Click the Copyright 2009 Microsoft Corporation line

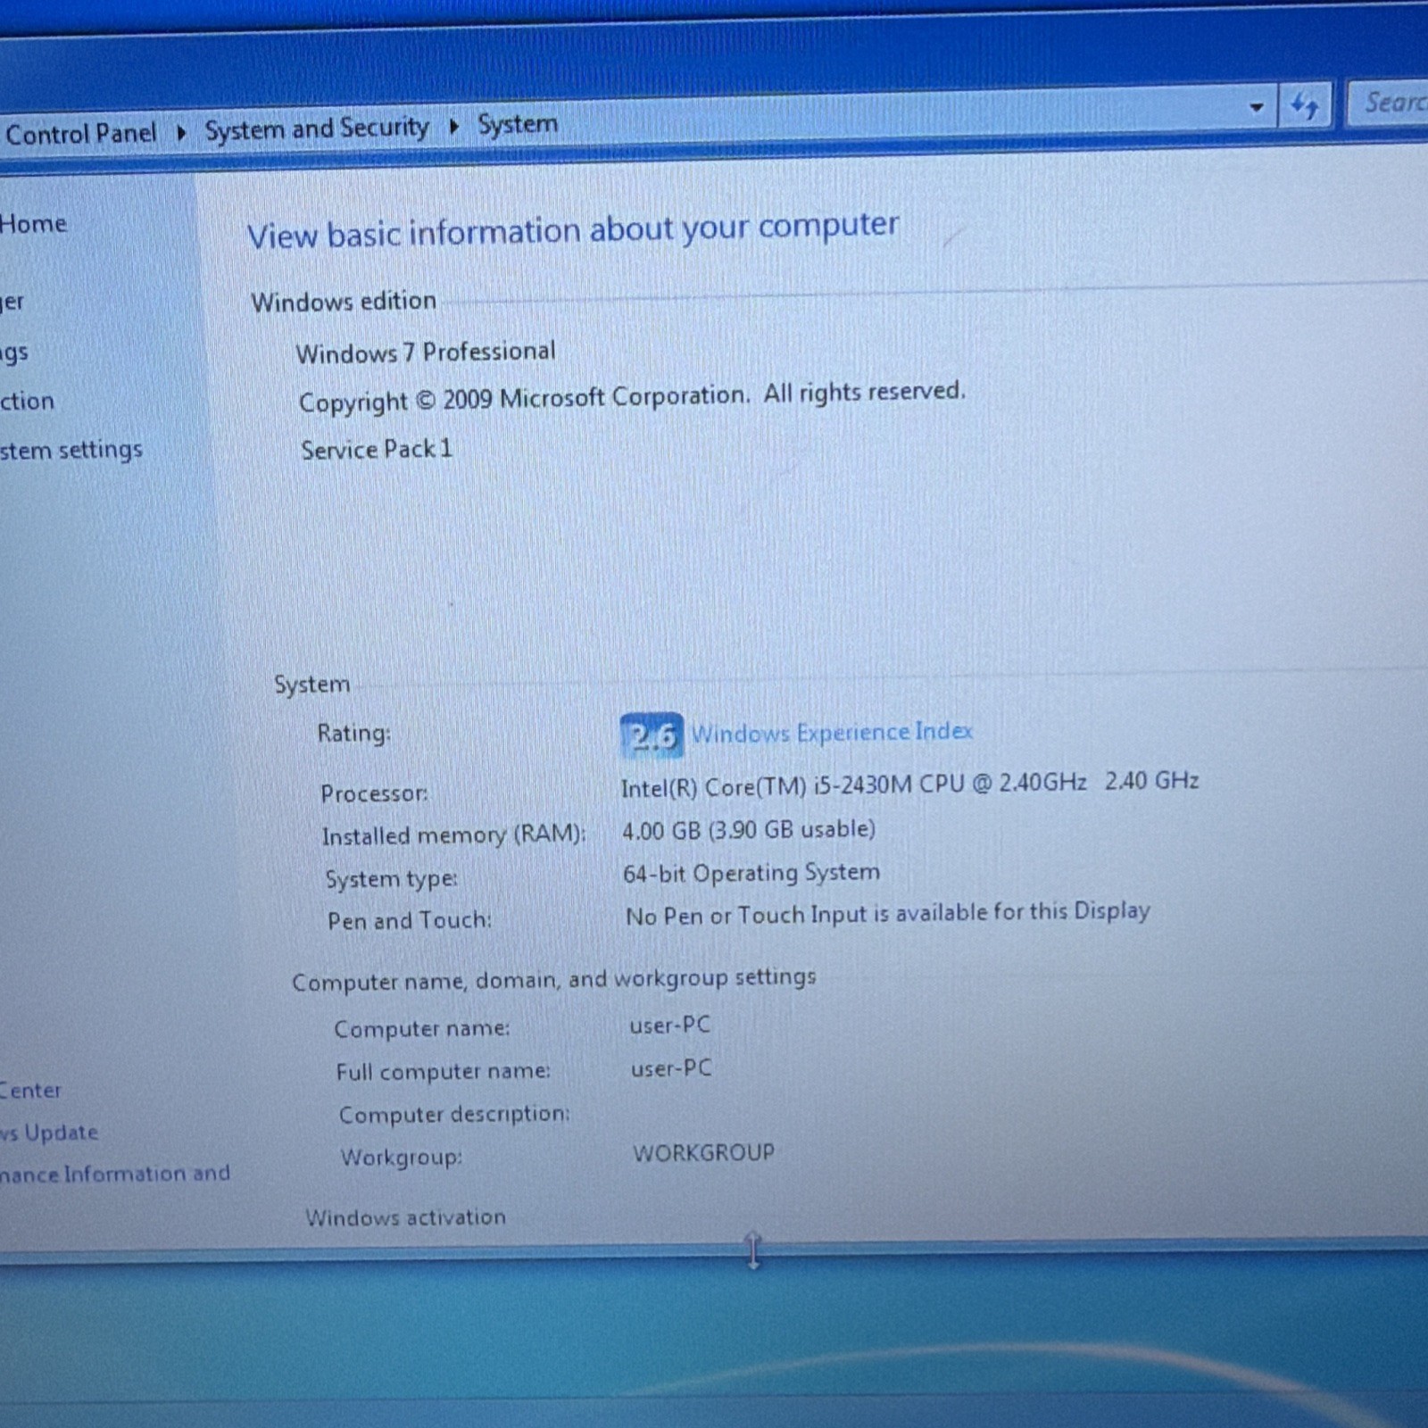(x=632, y=397)
